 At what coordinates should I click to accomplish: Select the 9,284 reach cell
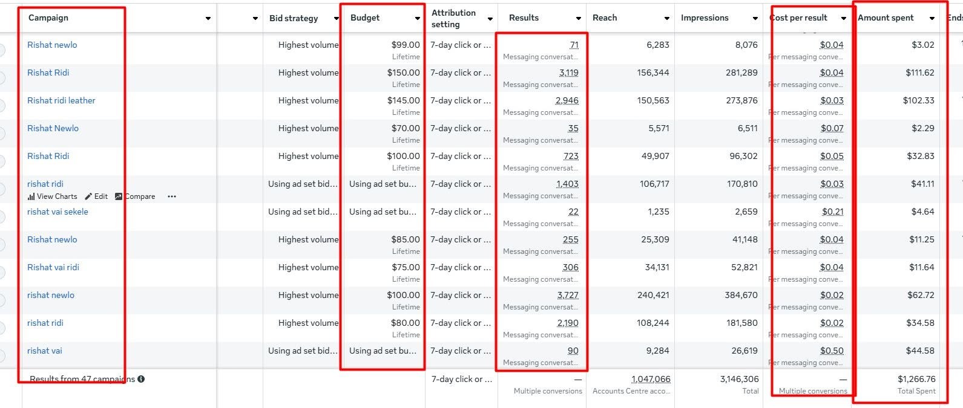click(658, 351)
